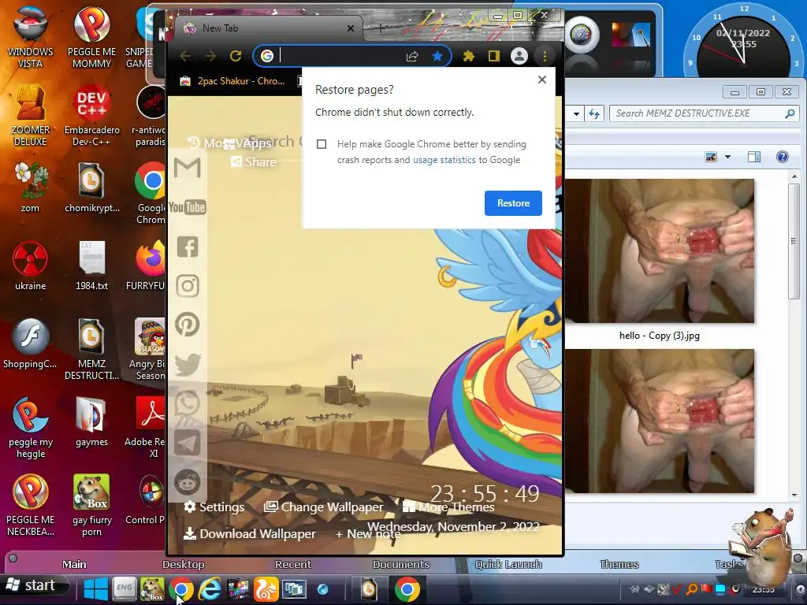The height and width of the screenshot is (605, 807).
Task: Click Share on the new tab page
Action: (255, 162)
